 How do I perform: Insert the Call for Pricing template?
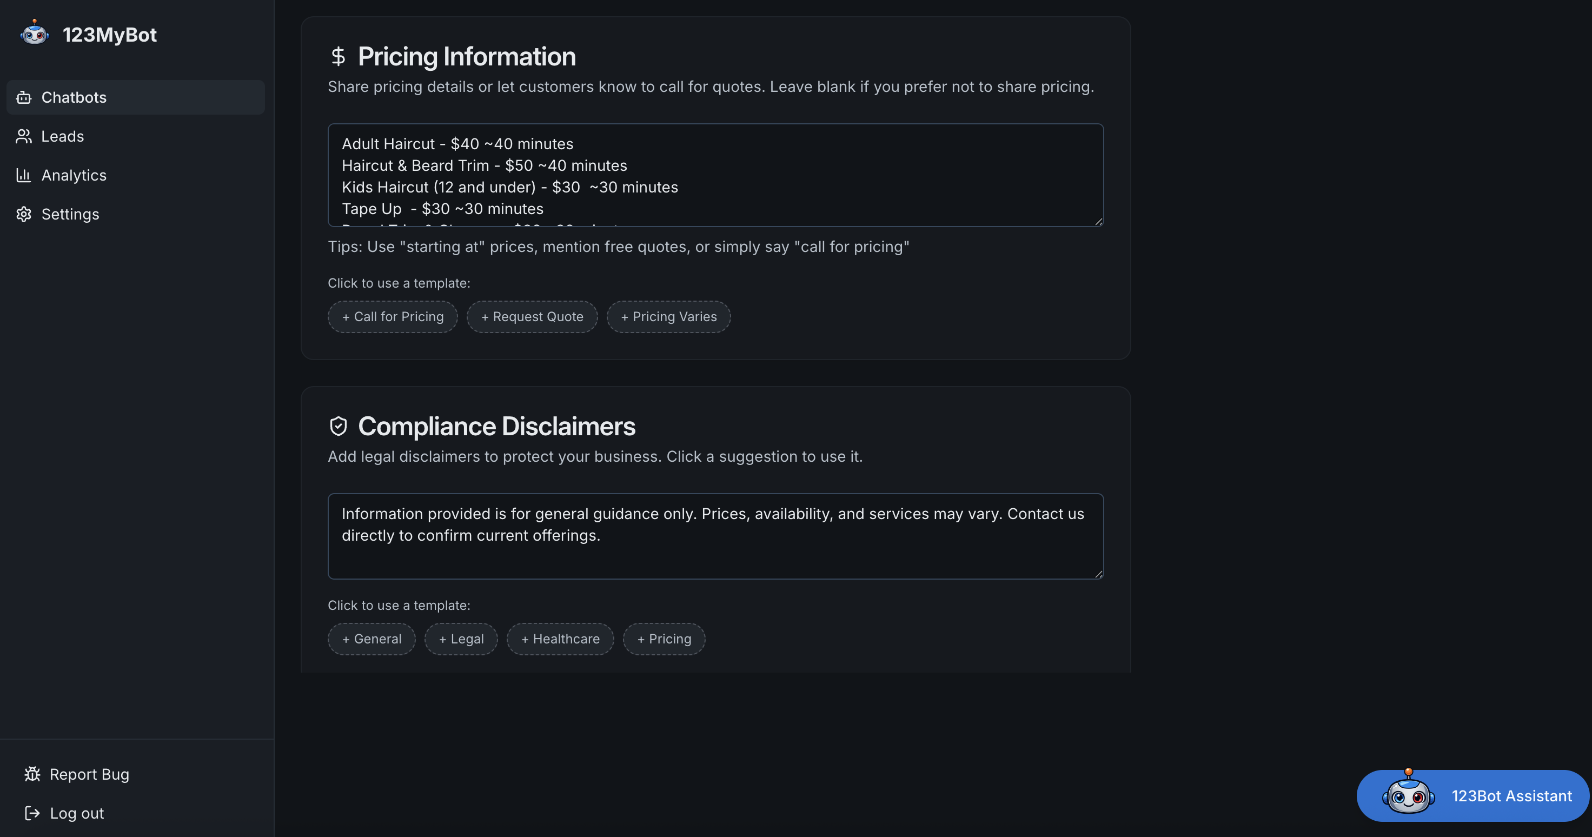[x=393, y=316]
